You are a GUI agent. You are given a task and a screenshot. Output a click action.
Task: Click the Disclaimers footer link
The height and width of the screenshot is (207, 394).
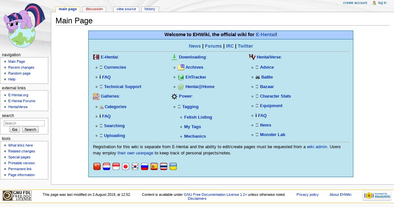click(x=197, y=198)
